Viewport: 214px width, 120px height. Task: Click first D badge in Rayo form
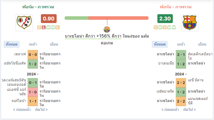39,27
